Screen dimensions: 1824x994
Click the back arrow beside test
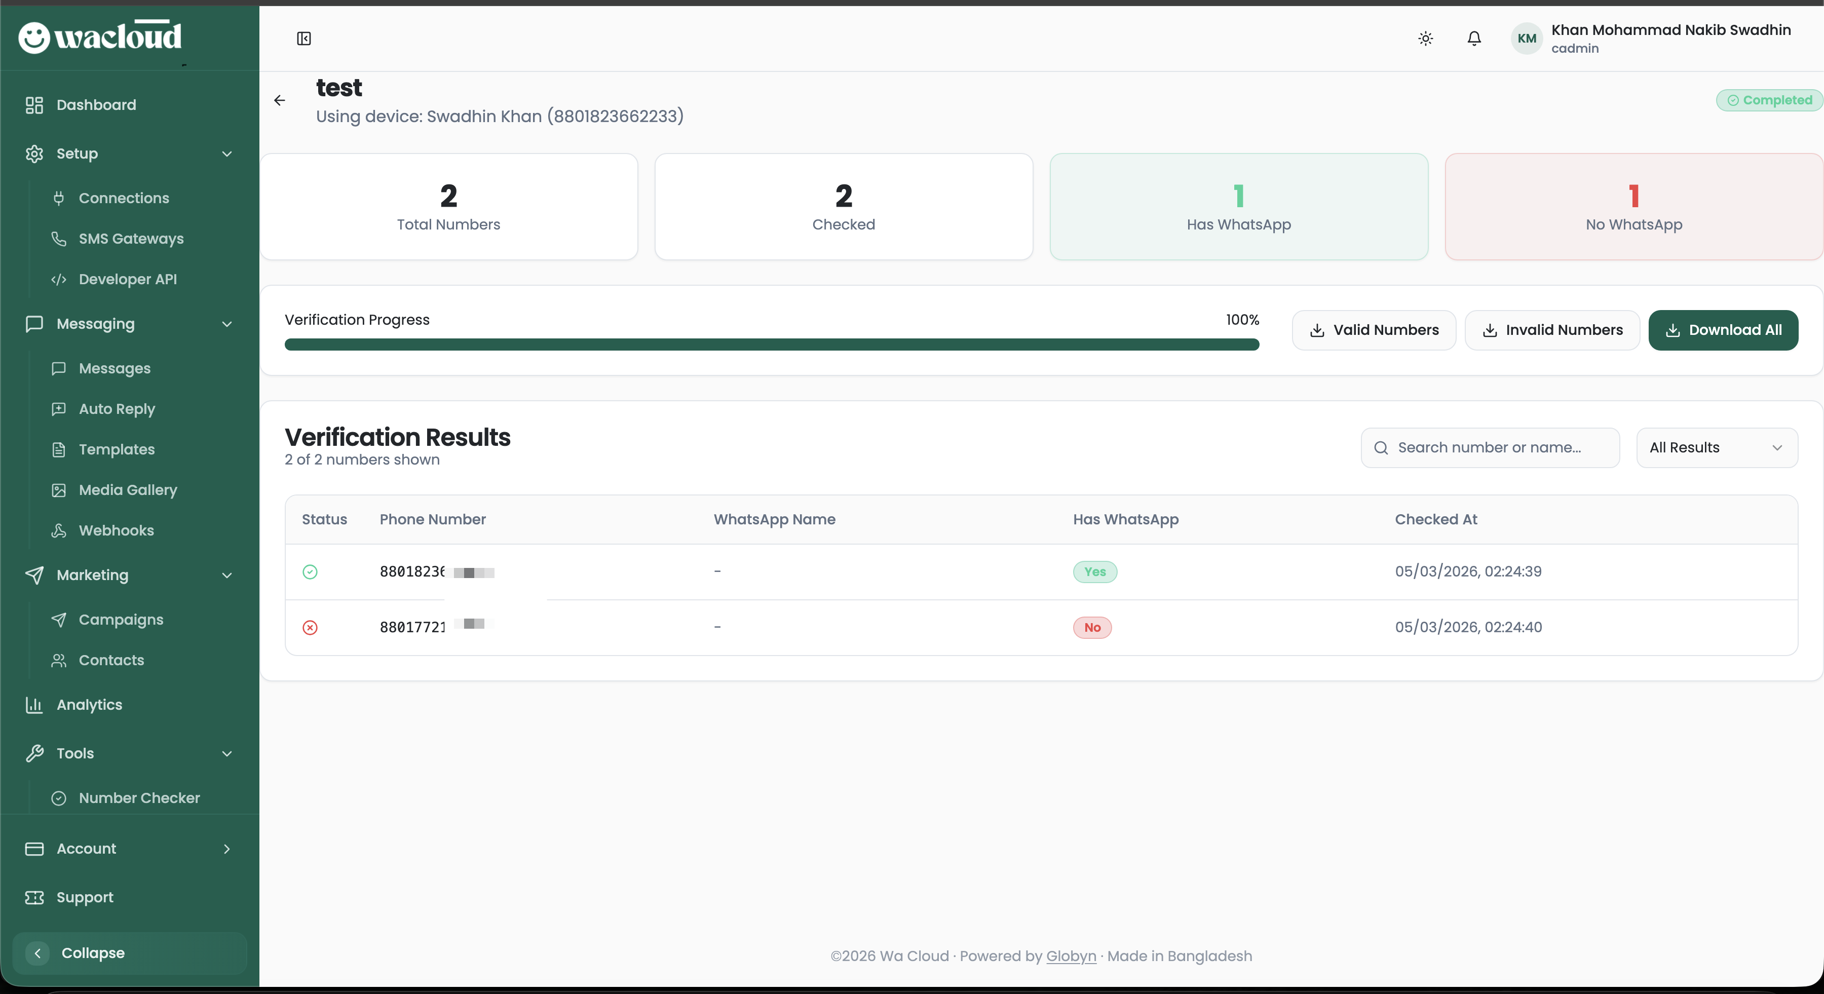280,100
